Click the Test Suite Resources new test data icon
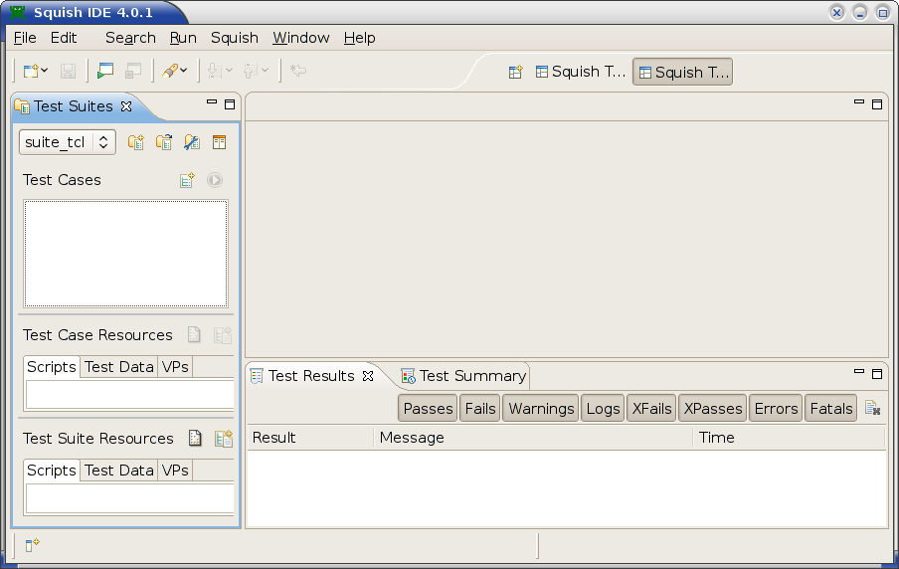Image resolution: width=899 pixels, height=569 pixels. (223, 439)
